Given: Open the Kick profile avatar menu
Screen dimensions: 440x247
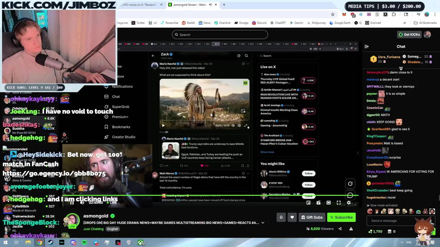Looking at the screenshot, I should point(427,34).
